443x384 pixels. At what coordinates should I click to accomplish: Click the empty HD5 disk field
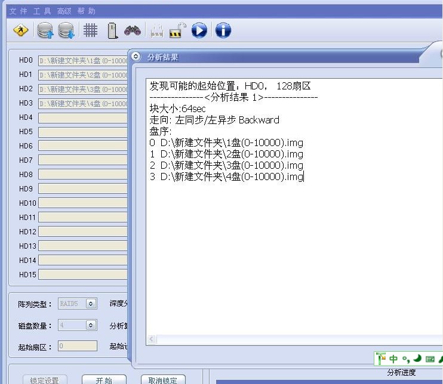[83, 132]
